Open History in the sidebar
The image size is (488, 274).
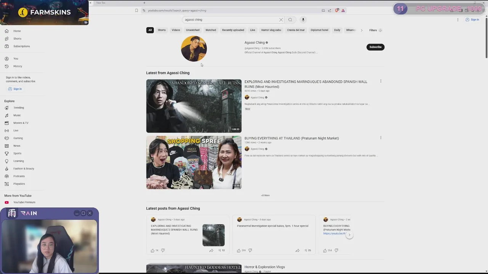[18, 66]
